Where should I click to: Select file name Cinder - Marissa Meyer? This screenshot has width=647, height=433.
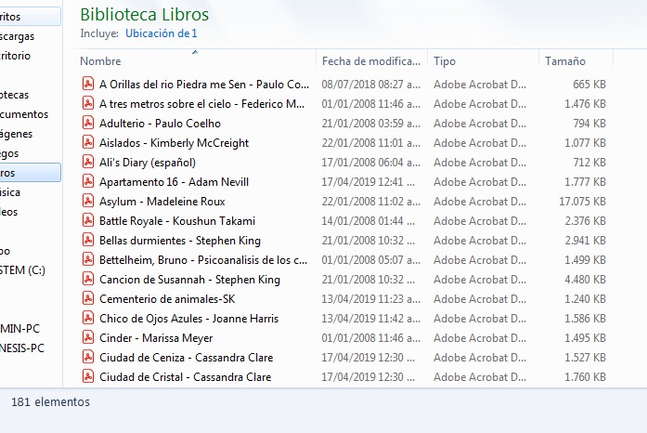tap(156, 338)
